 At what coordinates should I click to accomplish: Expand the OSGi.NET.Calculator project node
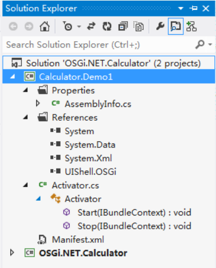[x=12, y=253]
